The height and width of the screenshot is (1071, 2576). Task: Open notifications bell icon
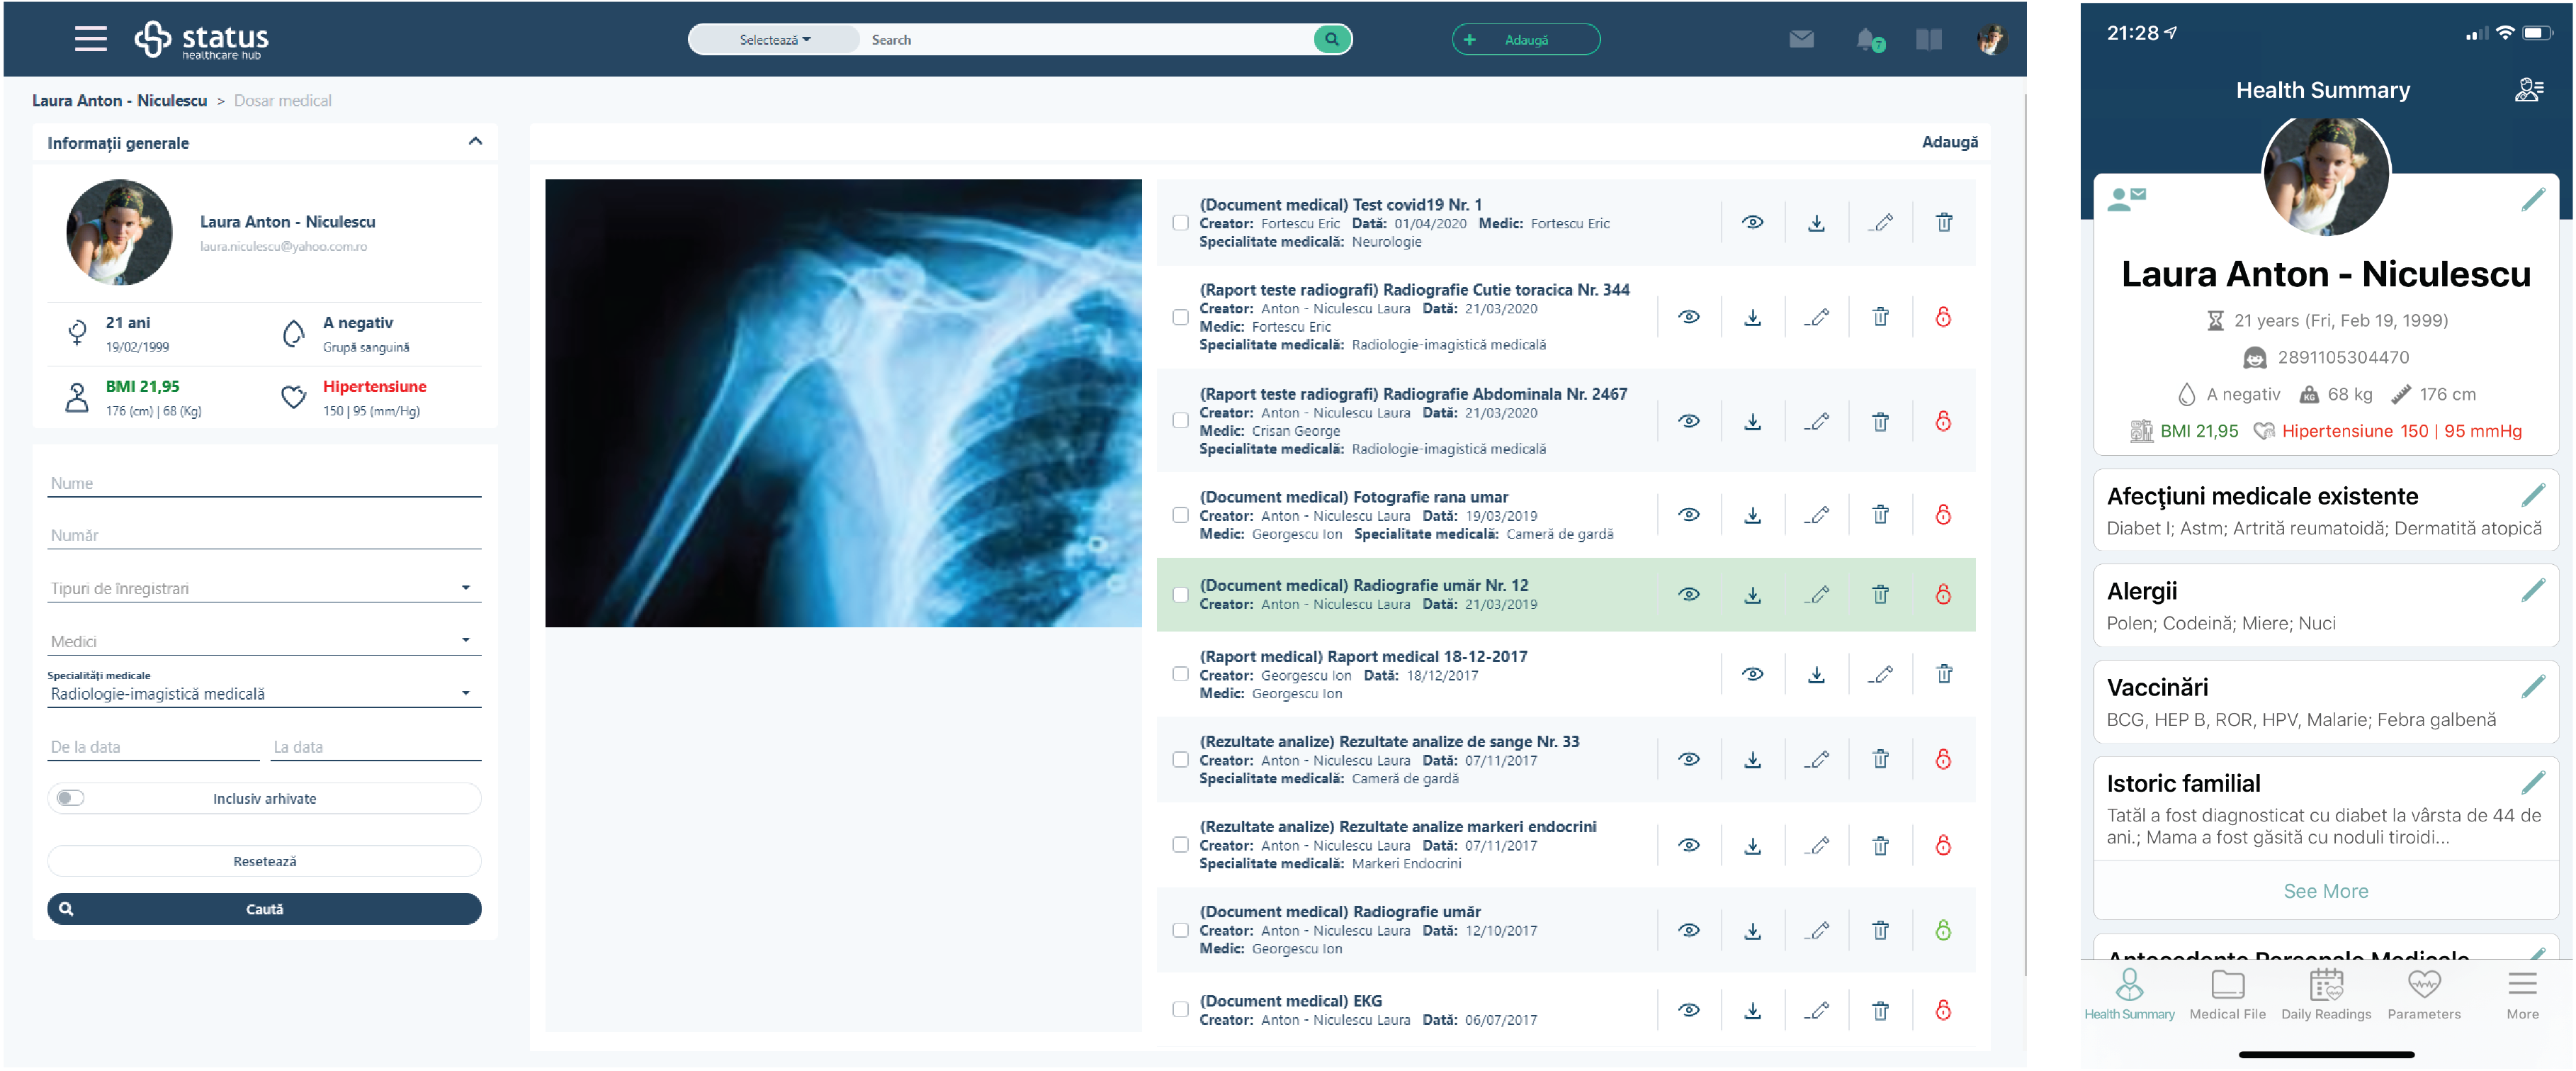tap(1866, 39)
